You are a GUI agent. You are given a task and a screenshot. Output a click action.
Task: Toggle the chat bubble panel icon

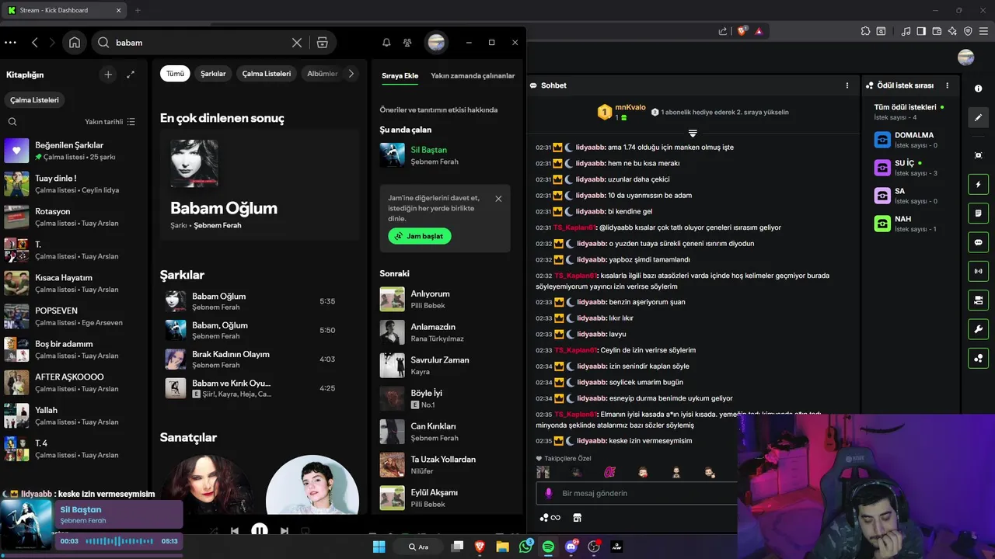[978, 242]
